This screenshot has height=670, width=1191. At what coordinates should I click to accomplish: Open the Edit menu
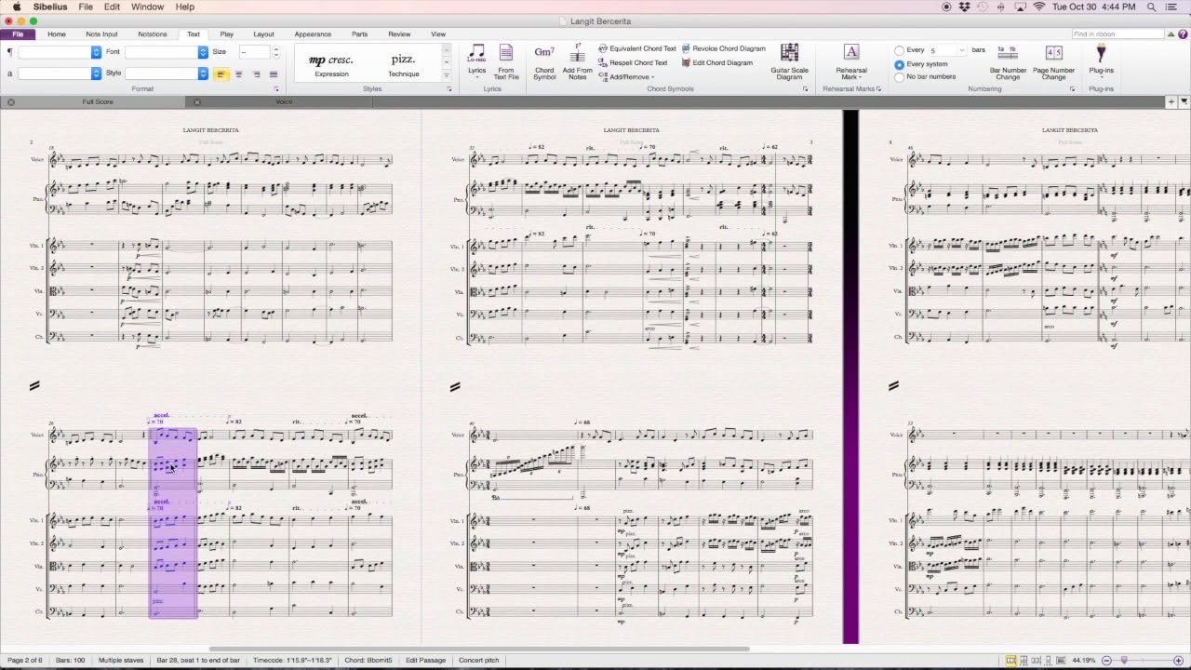(112, 7)
